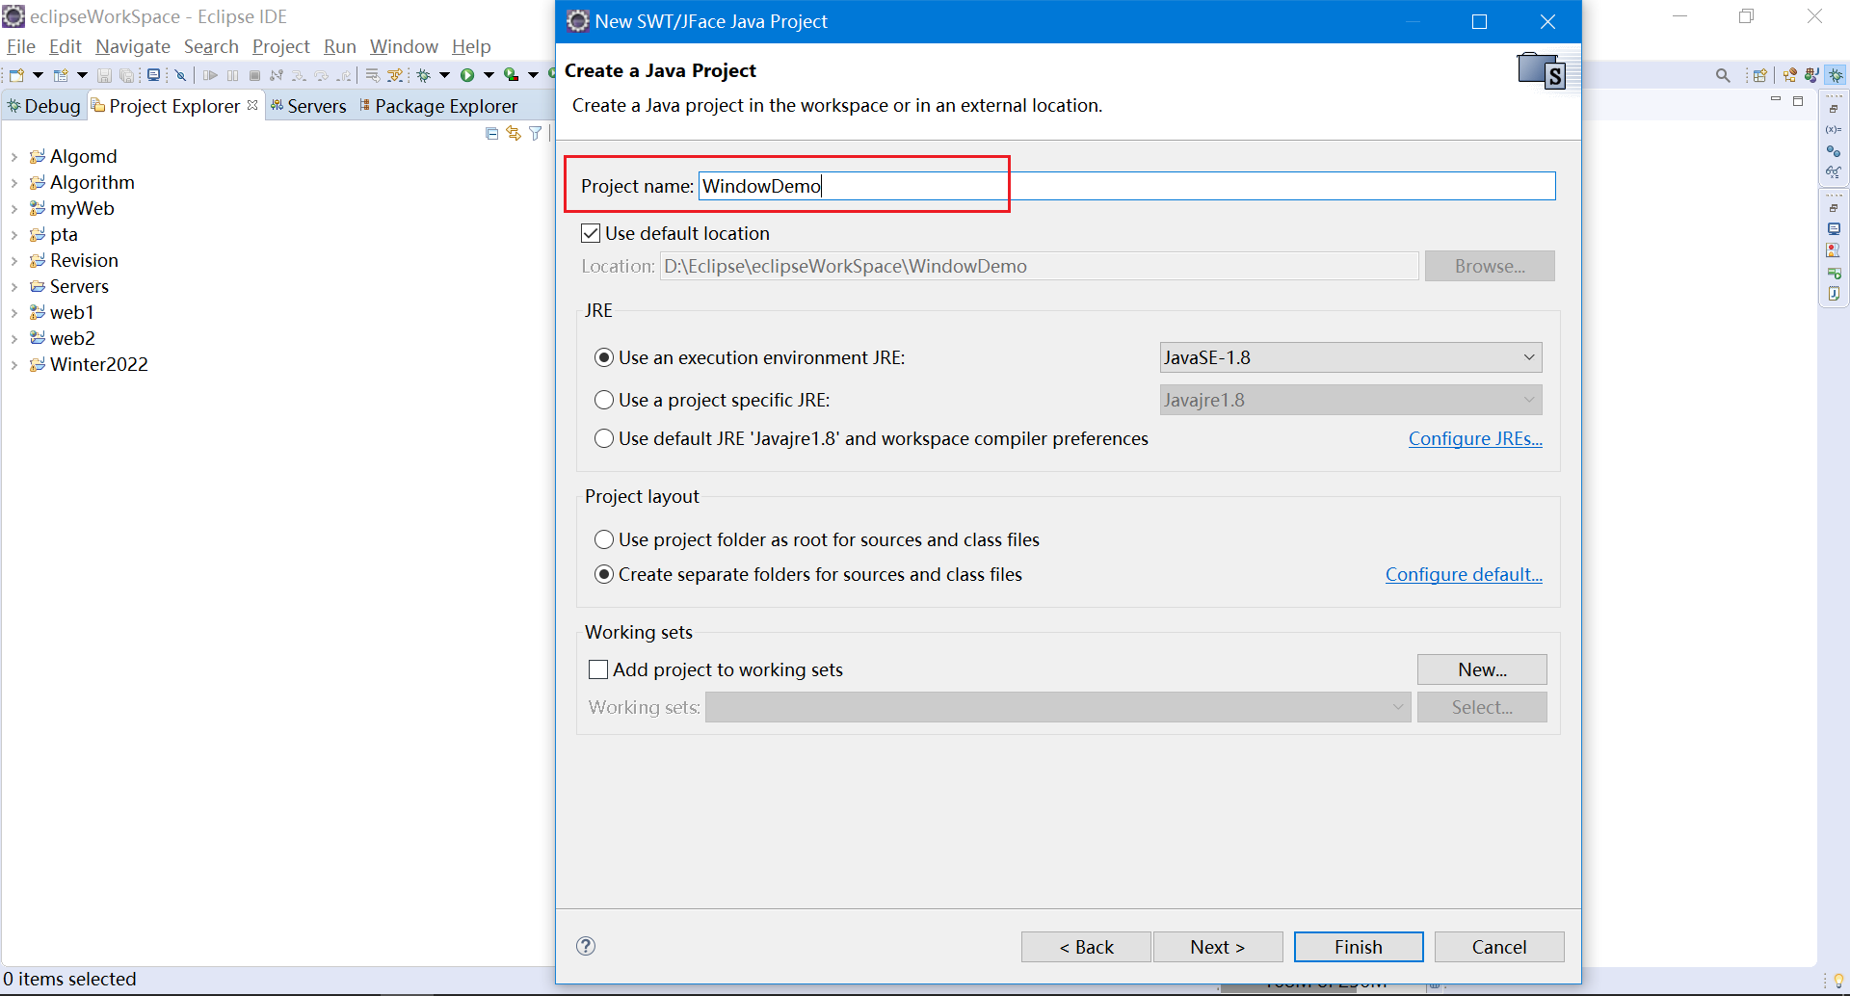Open the Navigate menu

tap(133, 46)
